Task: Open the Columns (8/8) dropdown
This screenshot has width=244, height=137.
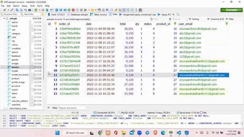Action: point(215,19)
